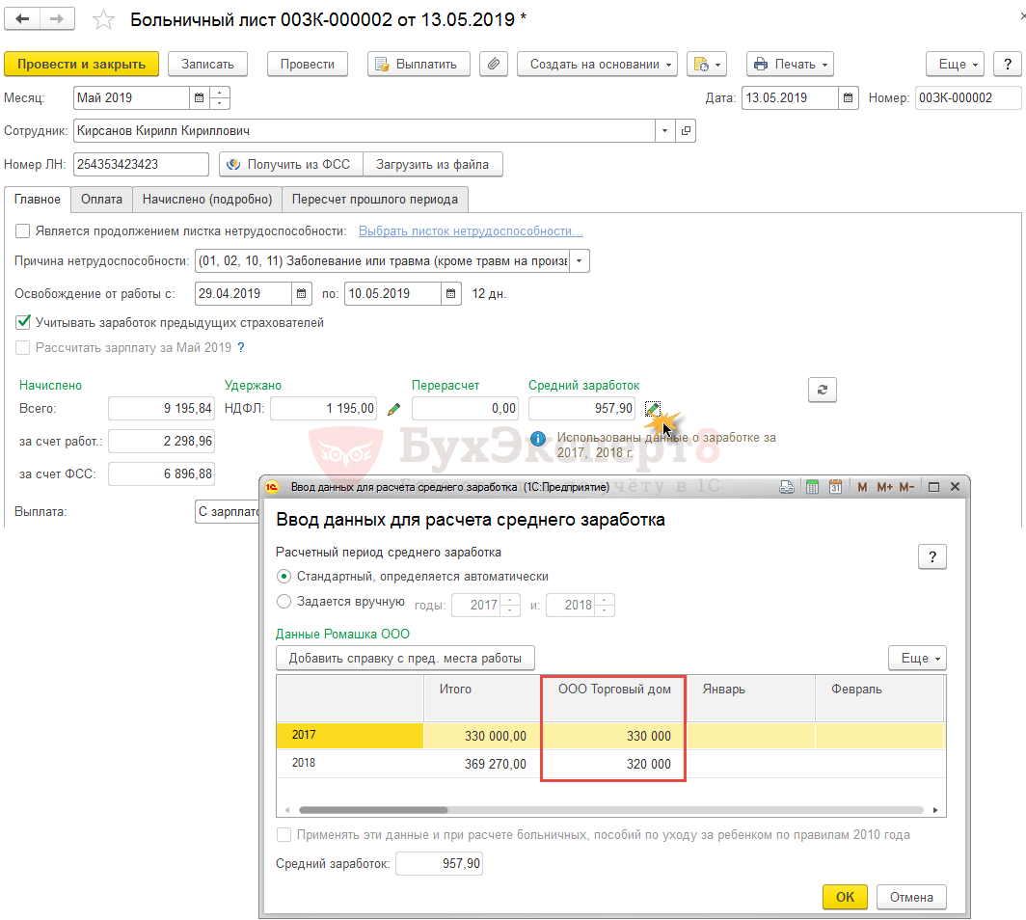
Task: Click the calendar icon in the dialog title bar
Action: click(x=836, y=487)
